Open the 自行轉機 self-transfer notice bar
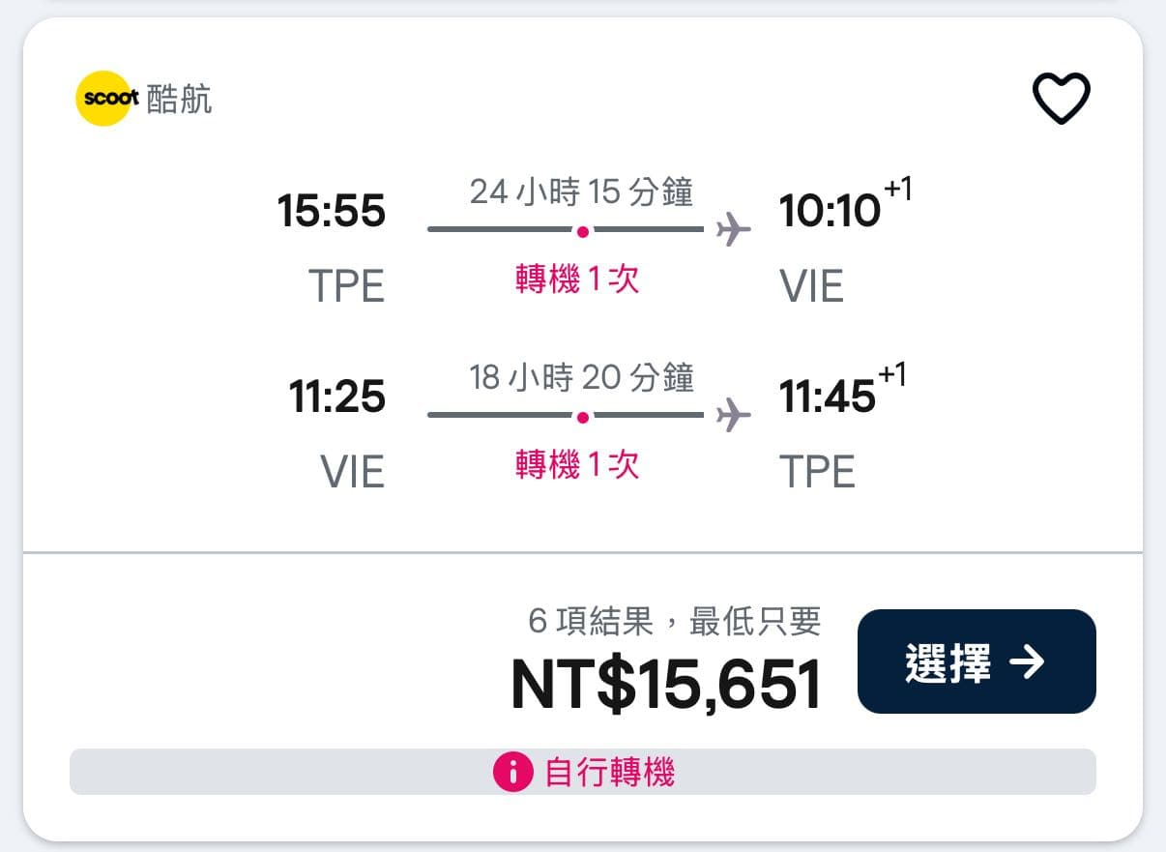 (583, 772)
